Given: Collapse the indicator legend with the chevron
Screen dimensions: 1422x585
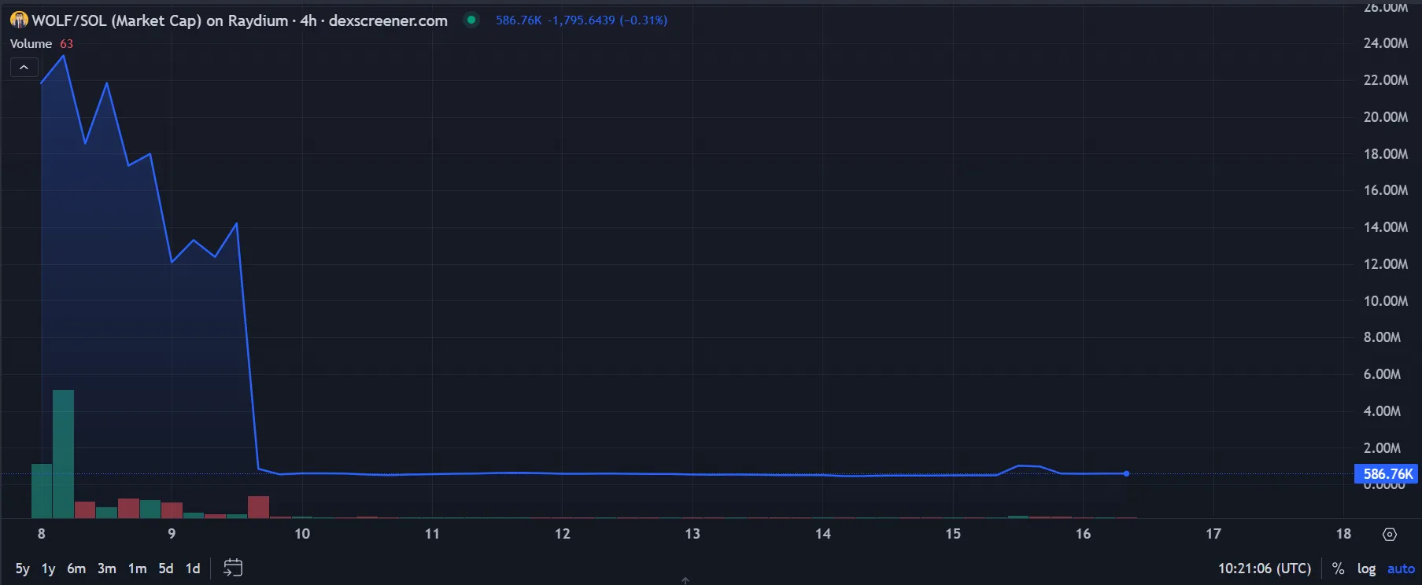Looking at the screenshot, I should (x=24, y=68).
